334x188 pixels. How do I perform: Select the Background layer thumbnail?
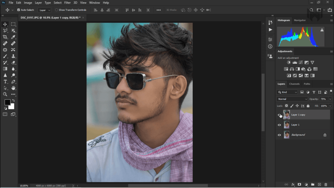286,135
